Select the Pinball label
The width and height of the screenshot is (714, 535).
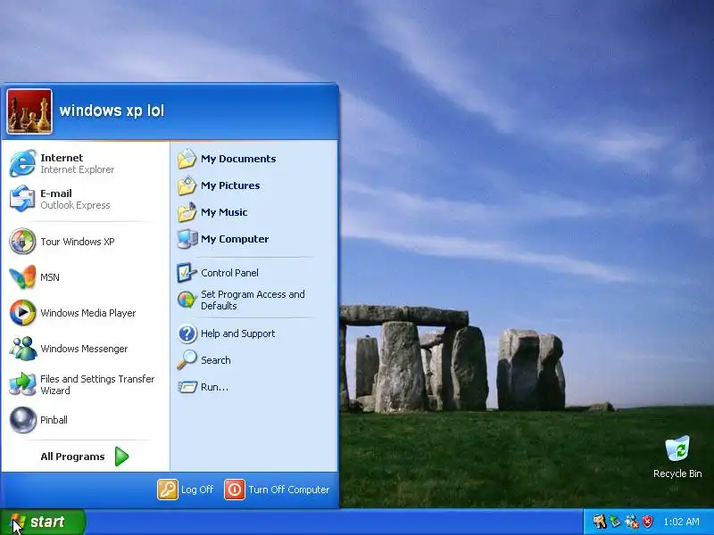pos(54,420)
